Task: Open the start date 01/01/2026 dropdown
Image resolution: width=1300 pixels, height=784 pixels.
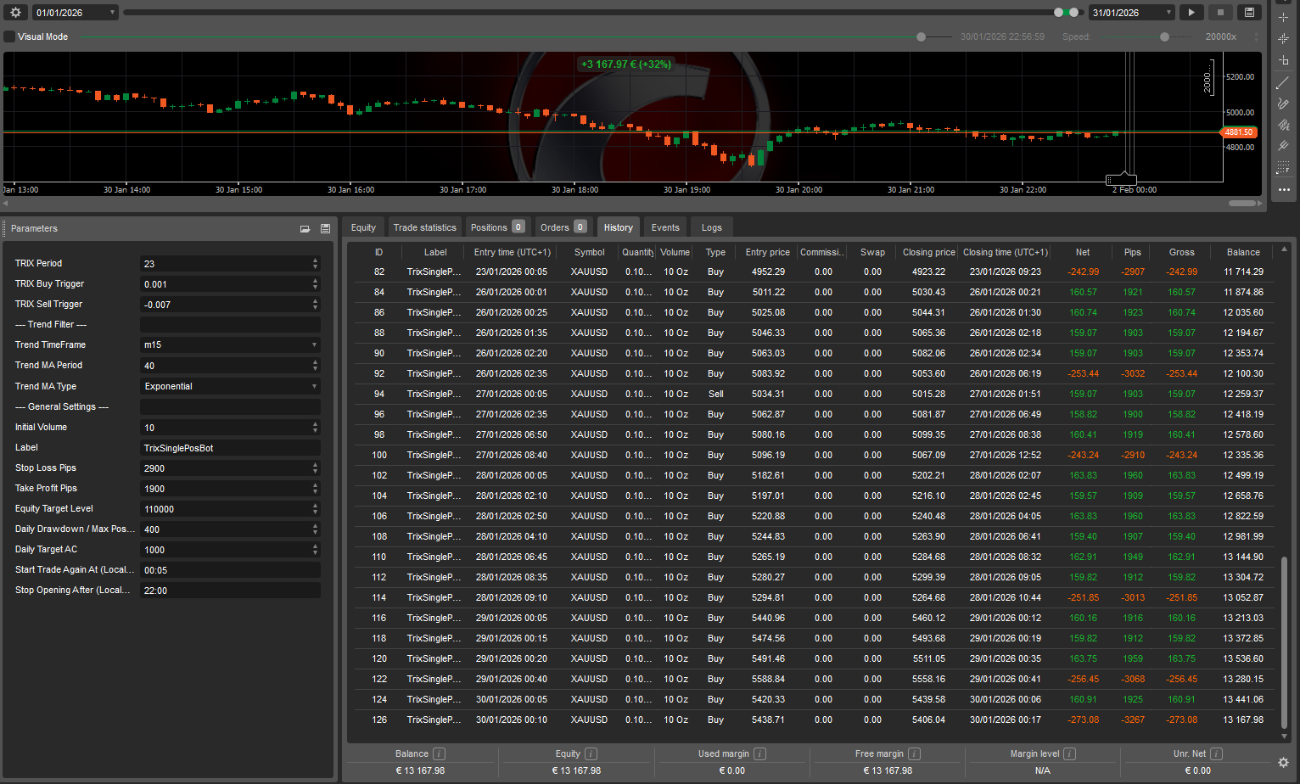Action: click(x=75, y=13)
